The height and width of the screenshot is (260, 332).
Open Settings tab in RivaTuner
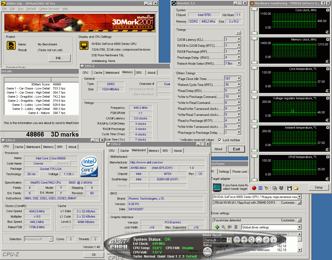click(224, 172)
